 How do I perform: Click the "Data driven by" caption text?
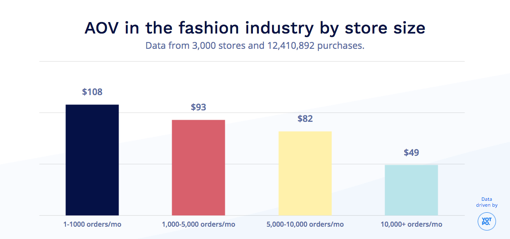coord(487,202)
